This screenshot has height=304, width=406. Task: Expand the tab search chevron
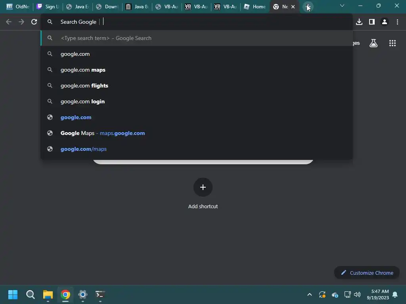(342, 6)
